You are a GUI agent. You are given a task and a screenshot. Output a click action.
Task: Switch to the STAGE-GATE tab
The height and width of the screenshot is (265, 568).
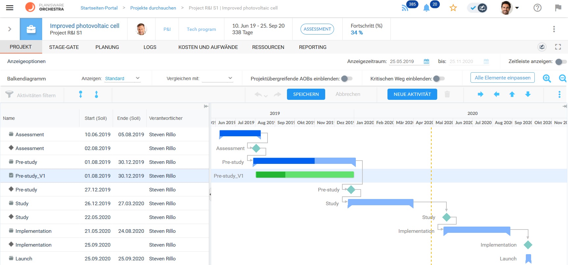coord(64,47)
